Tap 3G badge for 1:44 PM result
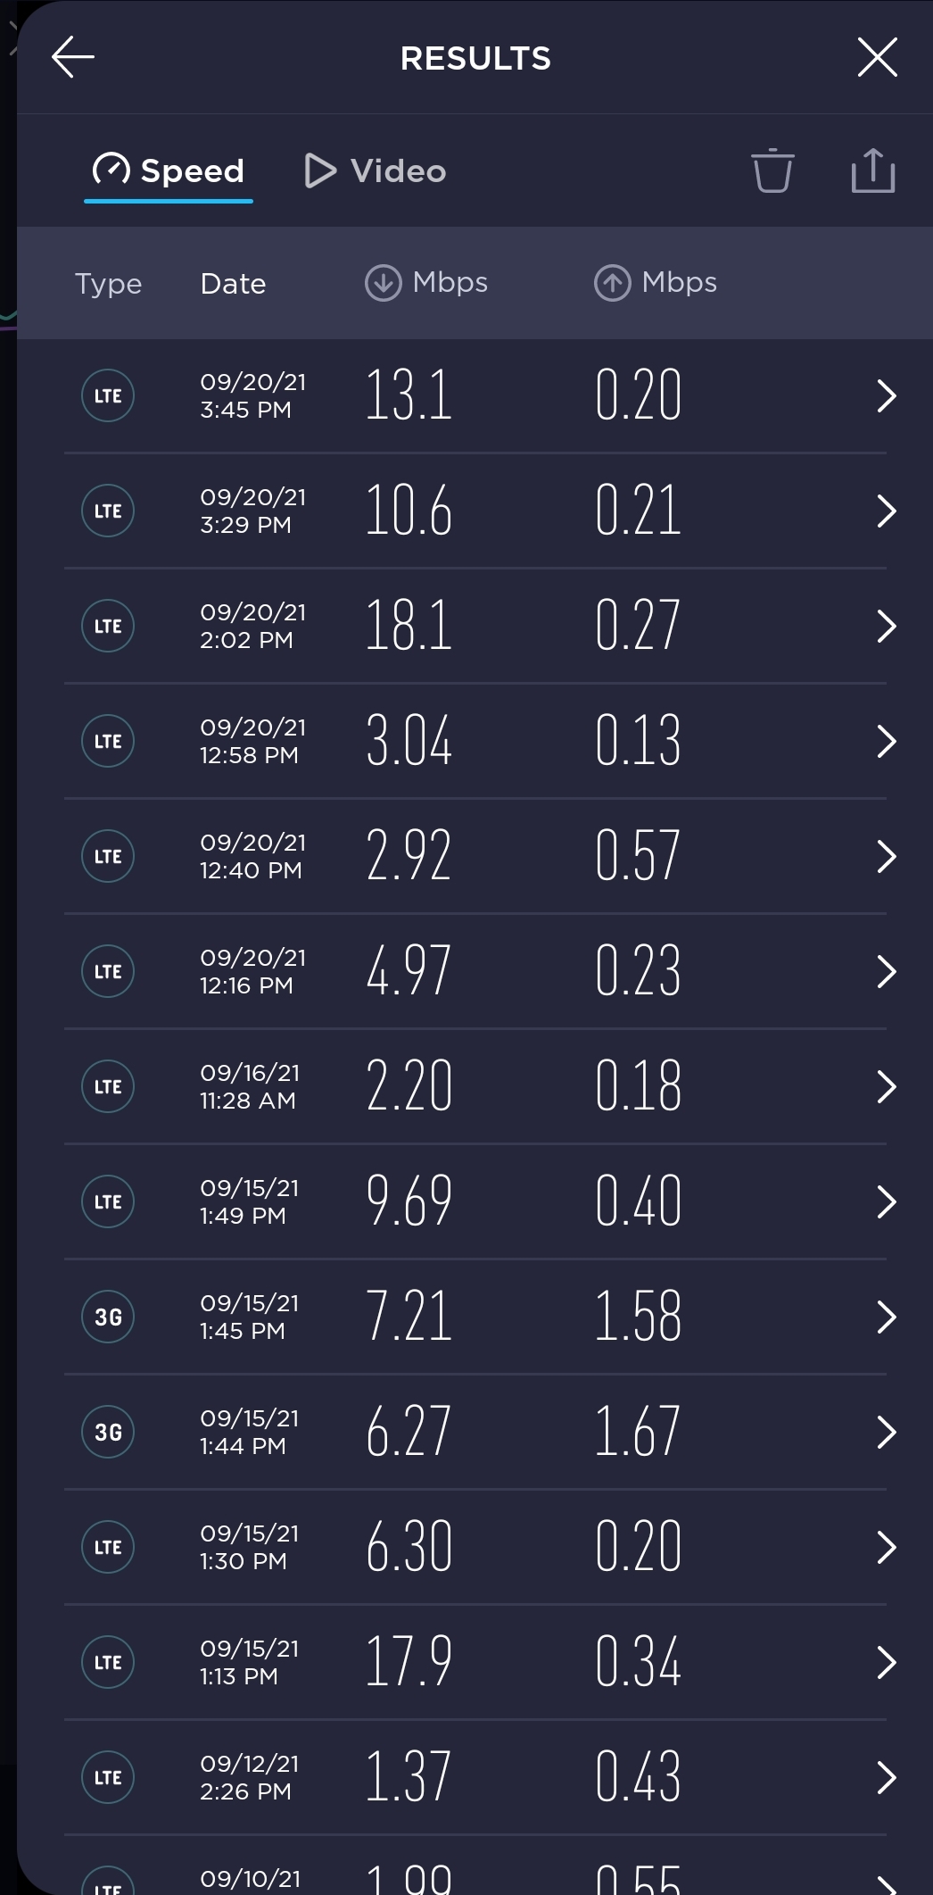Image resolution: width=933 pixels, height=1895 pixels. pos(108,1432)
